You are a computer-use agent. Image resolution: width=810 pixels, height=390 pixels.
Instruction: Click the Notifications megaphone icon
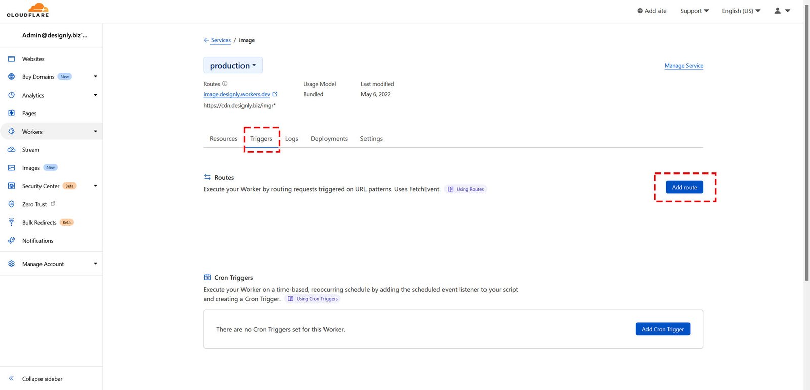[x=12, y=241]
